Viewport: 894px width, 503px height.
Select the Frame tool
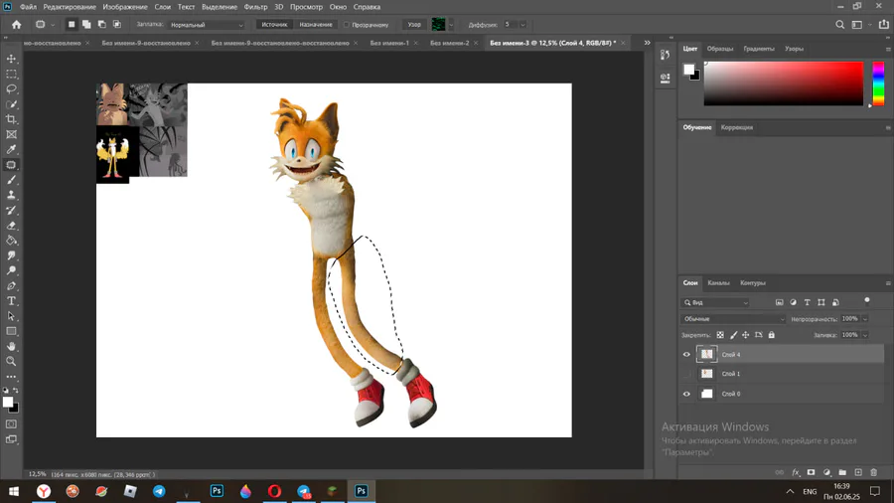(x=11, y=134)
